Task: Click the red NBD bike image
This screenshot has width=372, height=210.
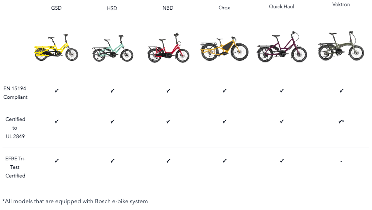Action: tap(168, 48)
